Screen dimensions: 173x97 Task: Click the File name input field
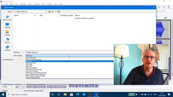70,52
